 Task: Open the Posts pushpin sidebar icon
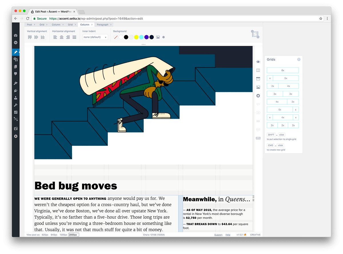16,52
